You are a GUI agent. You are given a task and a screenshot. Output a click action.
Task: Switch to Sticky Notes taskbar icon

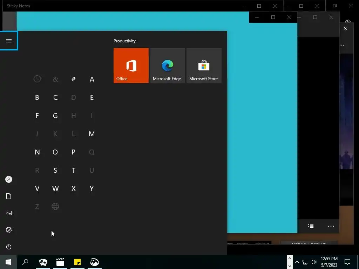click(x=77, y=262)
